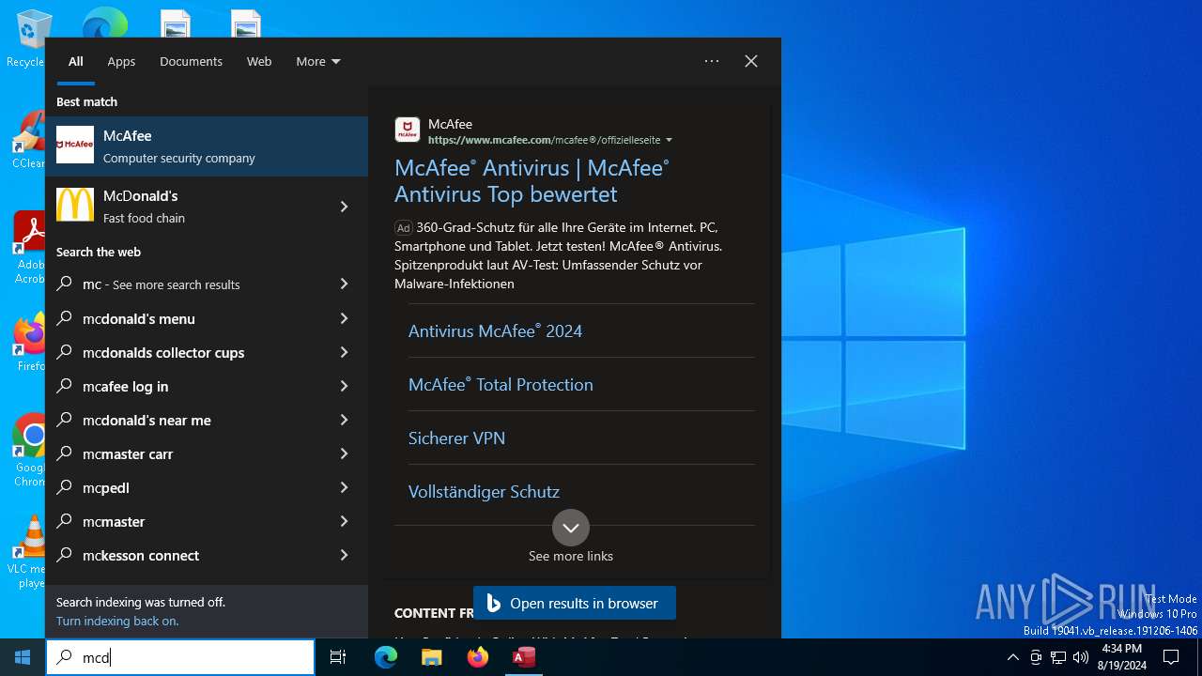Select the mcmaster carr suggestion text
The image size is (1202, 676).
coord(128,453)
